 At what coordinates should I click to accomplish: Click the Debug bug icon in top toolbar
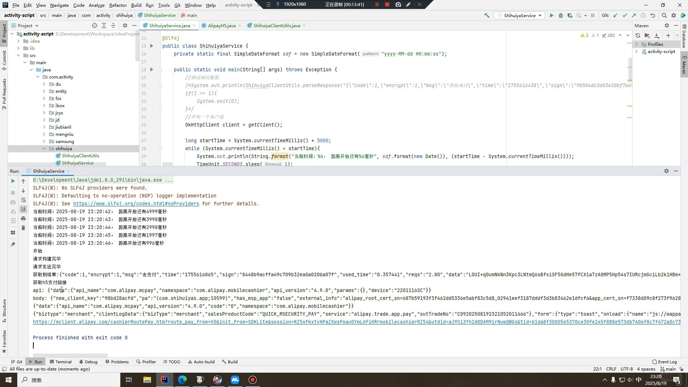click(561, 15)
